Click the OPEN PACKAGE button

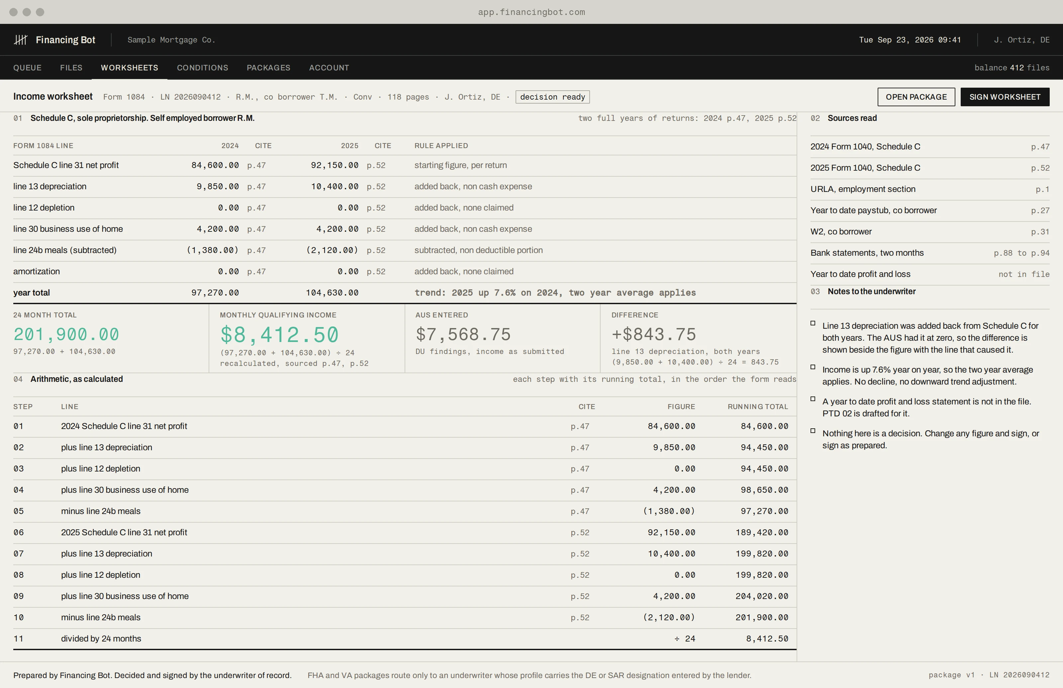[x=916, y=97]
